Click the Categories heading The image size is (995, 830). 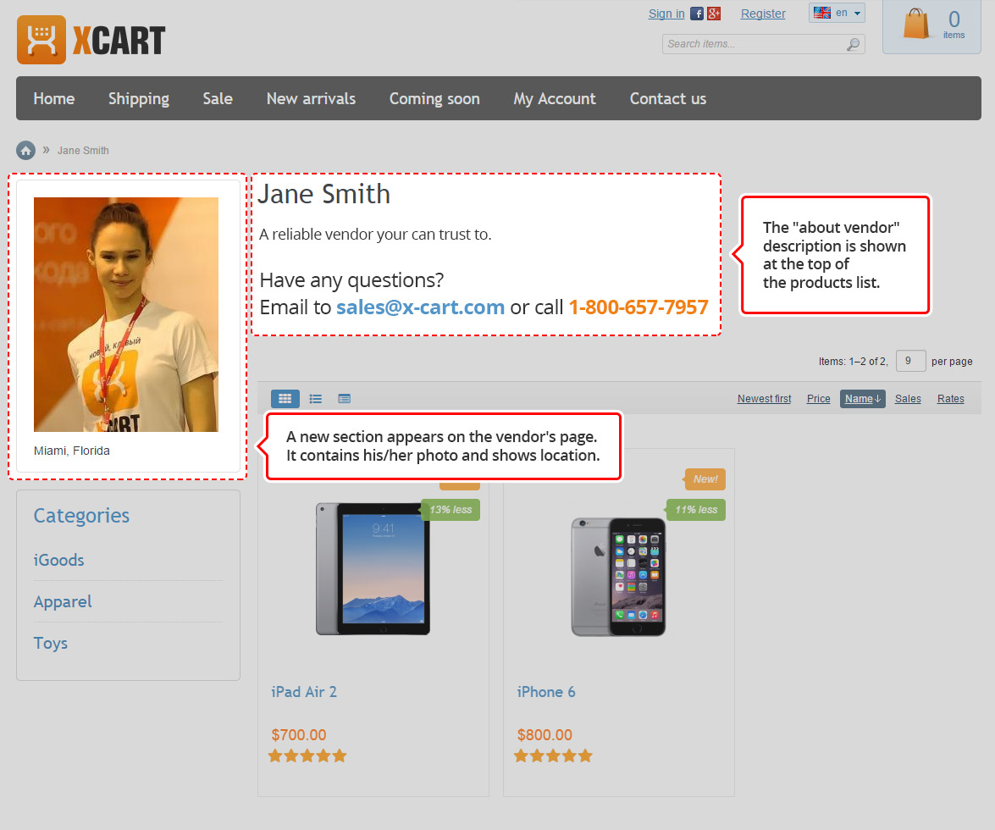(81, 515)
